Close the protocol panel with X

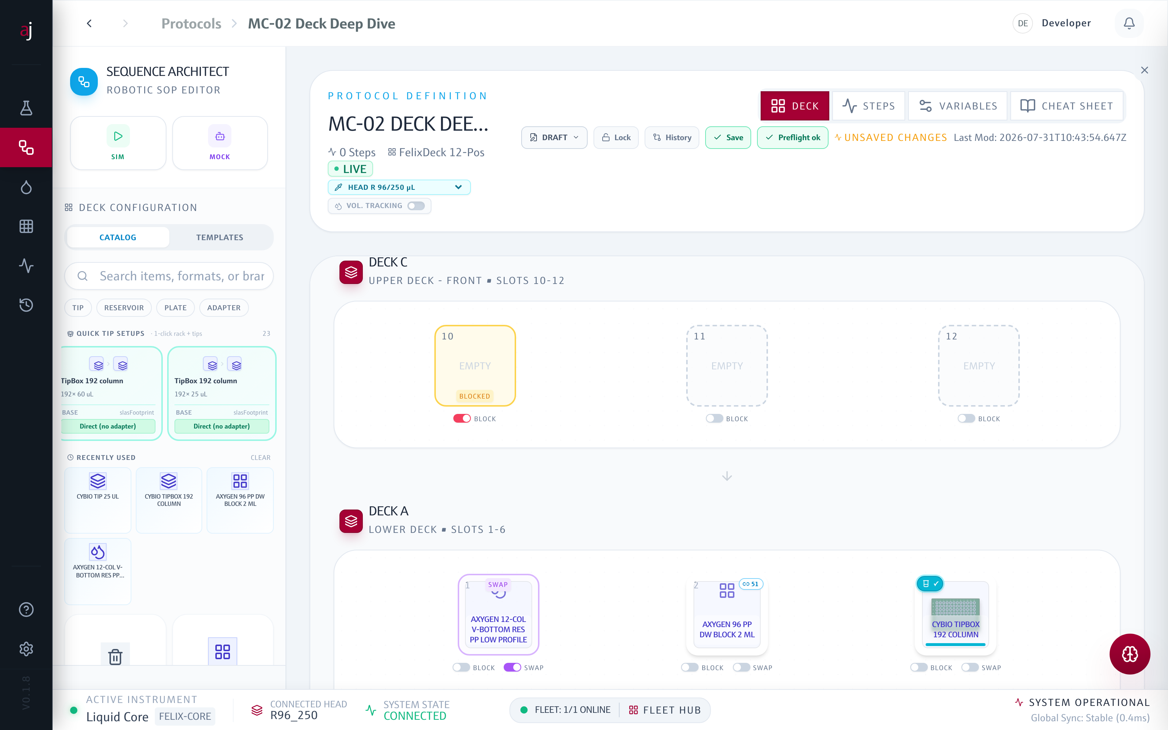1144,70
